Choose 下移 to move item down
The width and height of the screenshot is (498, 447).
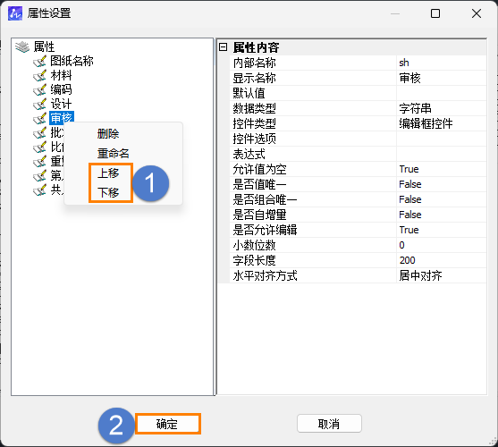coord(108,192)
